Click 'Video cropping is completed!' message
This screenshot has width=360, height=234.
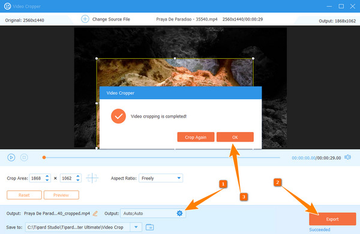point(158,116)
